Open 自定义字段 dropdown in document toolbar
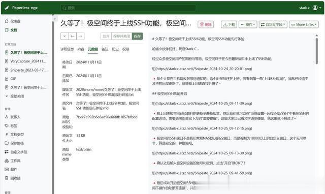The width and height of the screenshot is (325, 194). pyautogui.click(x=273, y=24)
